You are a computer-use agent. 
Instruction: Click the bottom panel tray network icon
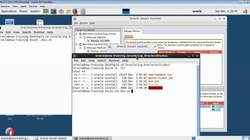(194, 138)
